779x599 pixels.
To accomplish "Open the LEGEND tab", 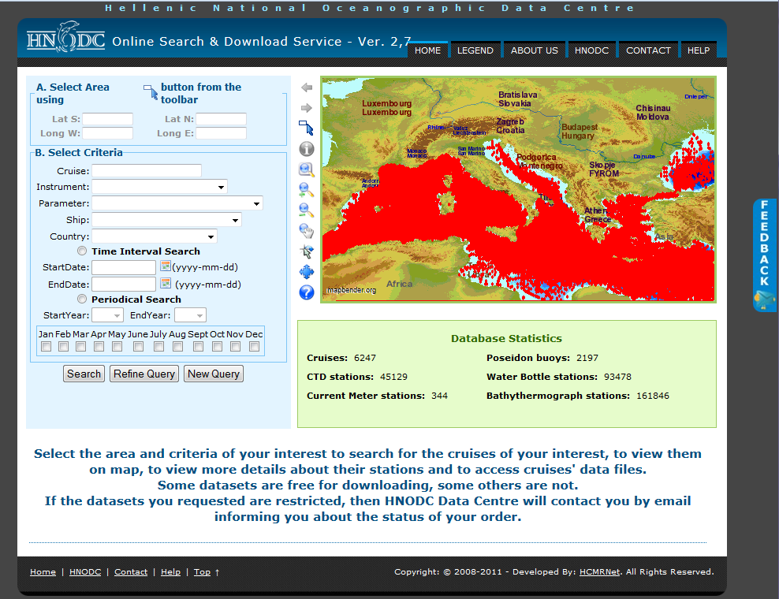I will click(475, 50).
